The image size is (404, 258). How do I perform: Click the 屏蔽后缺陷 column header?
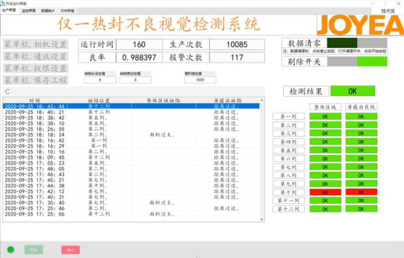(x=228, y=100)
